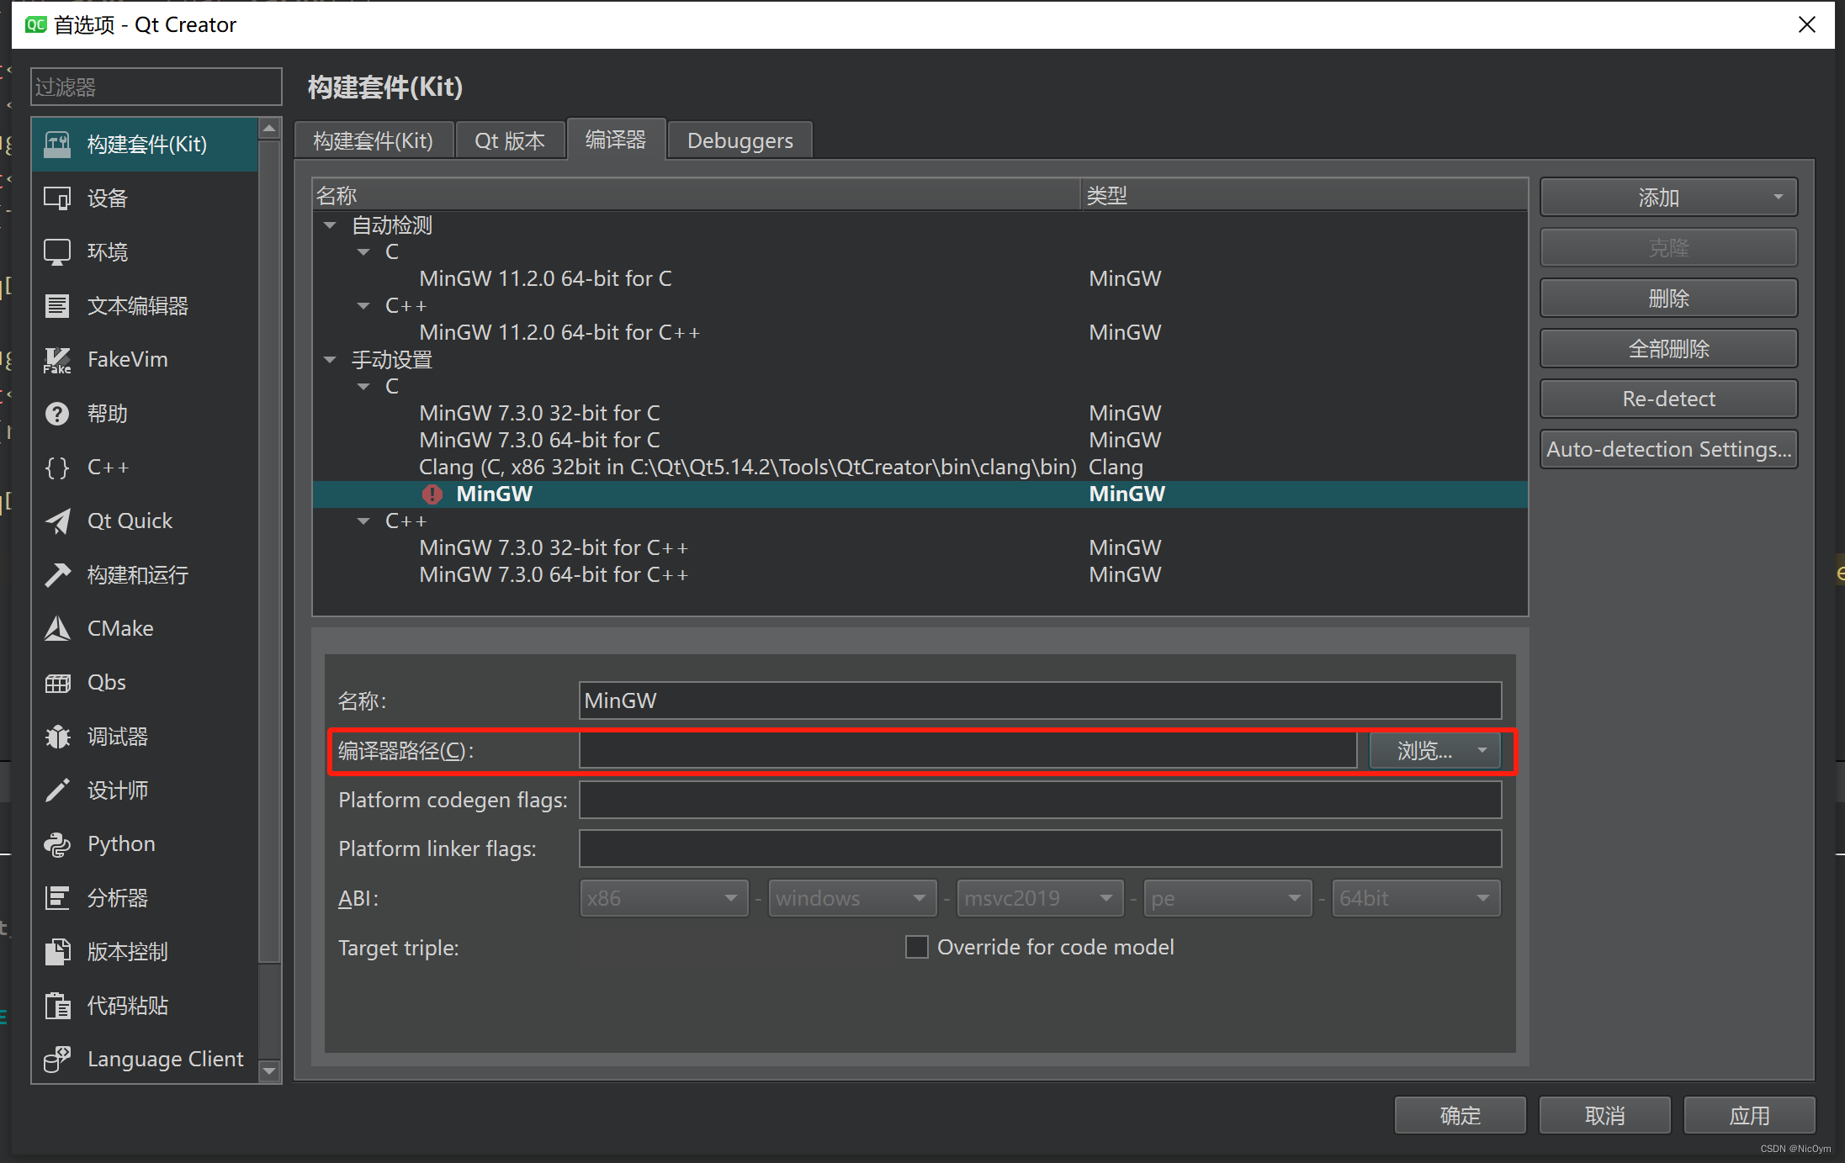The image size is (1845, 1163).
Task: Open the Python settings icon
Action: tap(57, 844)
